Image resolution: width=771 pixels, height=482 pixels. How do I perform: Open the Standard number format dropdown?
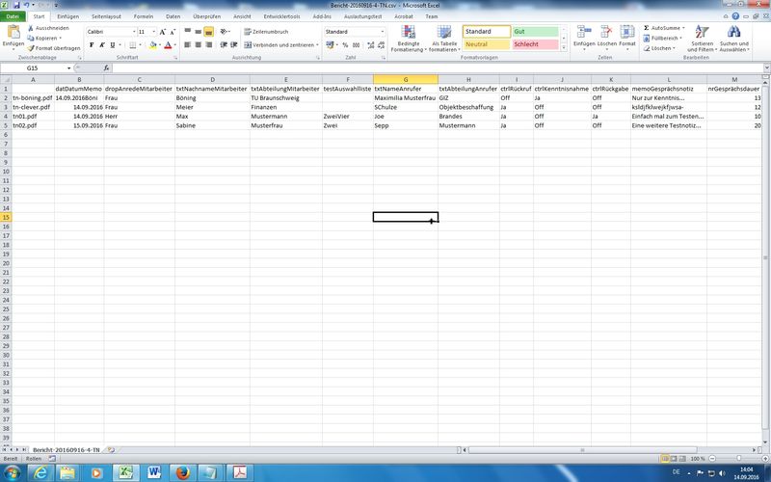pos(381,32)
